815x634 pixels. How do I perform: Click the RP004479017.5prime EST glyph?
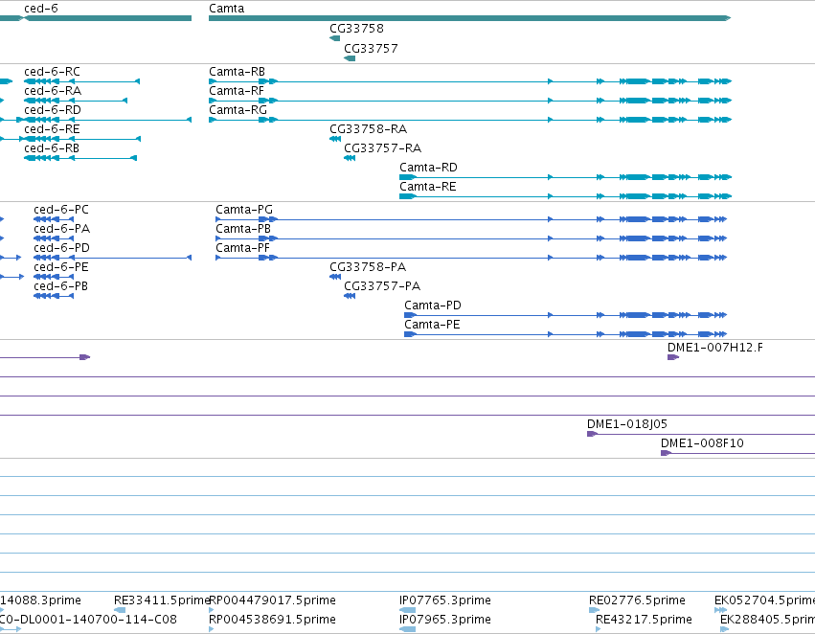211,610
